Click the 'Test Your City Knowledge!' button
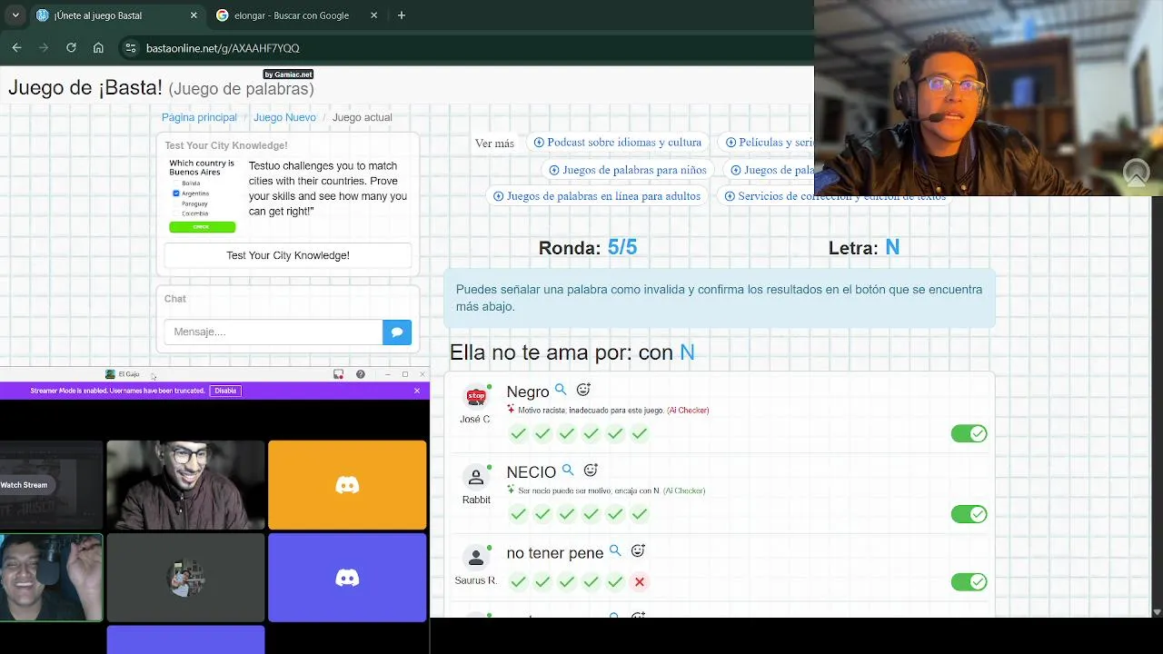Image resolution: width=1163 pixels, height=654 pixels. coord(288,255)
